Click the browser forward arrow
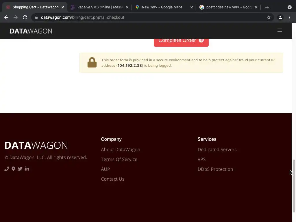This screenshot has width=296, height=222. (16, 17)
